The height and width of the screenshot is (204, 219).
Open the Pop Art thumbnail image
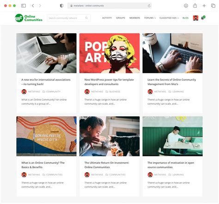(109, 53)
